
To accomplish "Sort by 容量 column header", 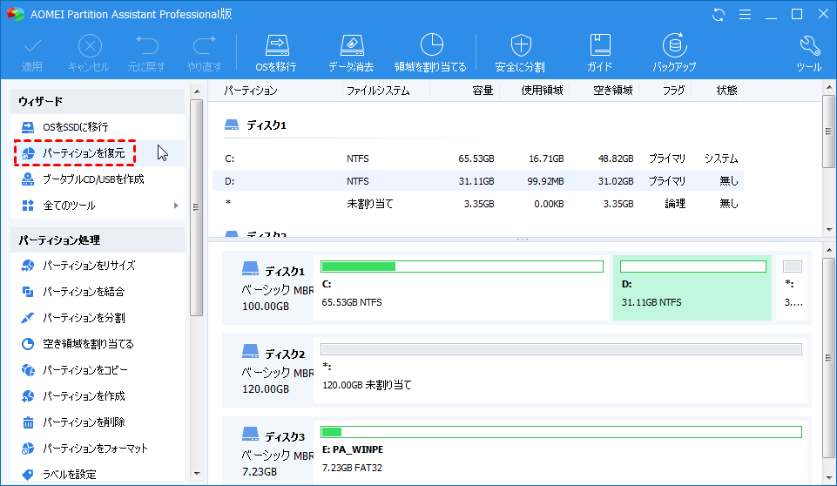I will tap(483, 91).
